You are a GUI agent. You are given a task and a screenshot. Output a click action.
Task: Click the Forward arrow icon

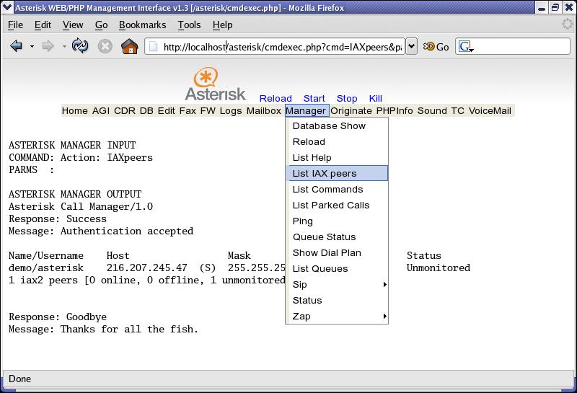coord(48,47)
